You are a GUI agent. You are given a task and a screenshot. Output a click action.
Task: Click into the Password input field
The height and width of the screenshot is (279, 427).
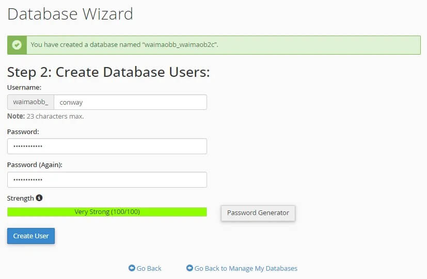[x=107, y=146]
